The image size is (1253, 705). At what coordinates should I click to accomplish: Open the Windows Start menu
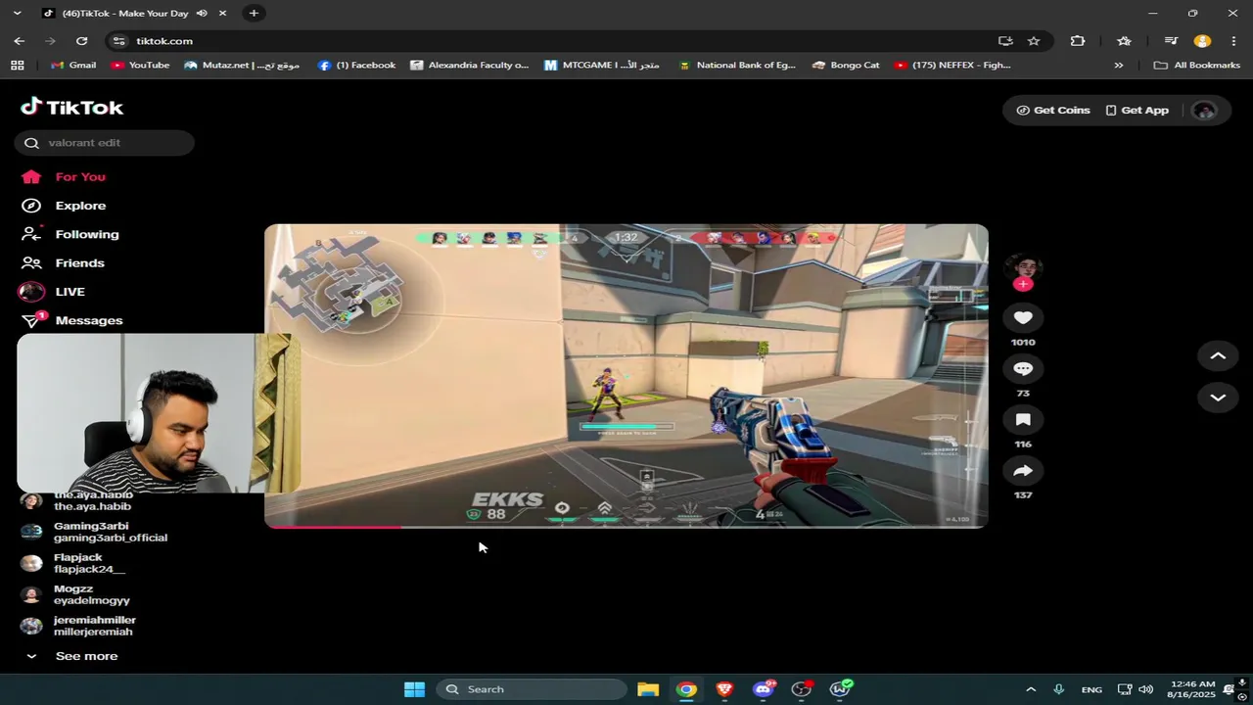(x=414, y=689)
